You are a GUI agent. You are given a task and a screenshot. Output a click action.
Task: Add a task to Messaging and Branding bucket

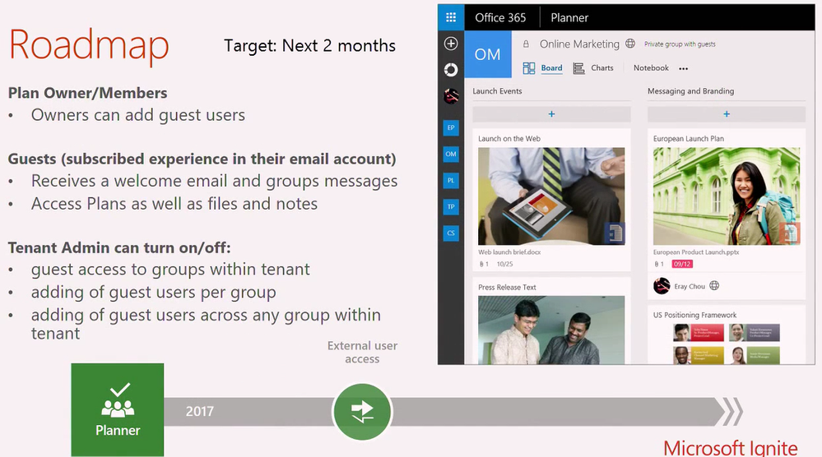coord(727,114)
